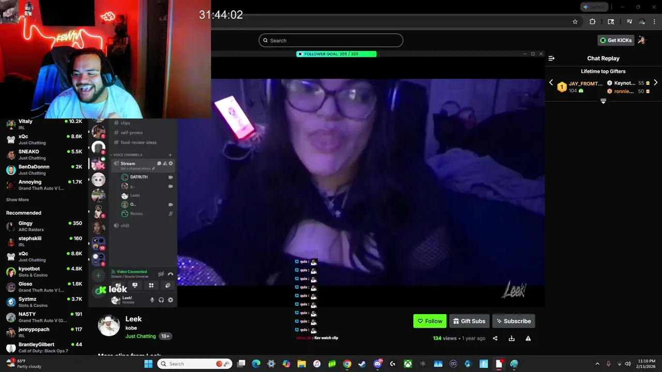
Task: Report the clip with warning icon
Action: click(x=528, y=338)
